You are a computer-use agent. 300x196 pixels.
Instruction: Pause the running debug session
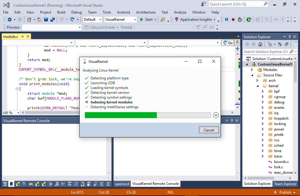(227, 20)
